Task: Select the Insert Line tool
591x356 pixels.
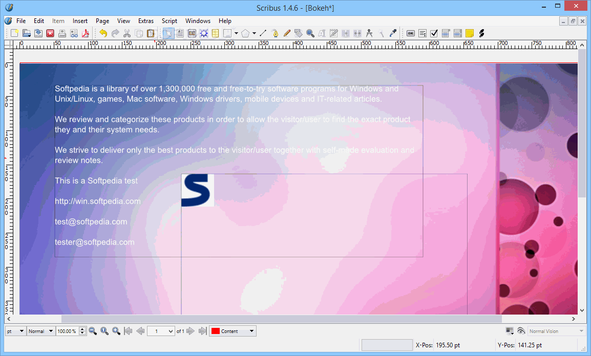Action: 263,33
